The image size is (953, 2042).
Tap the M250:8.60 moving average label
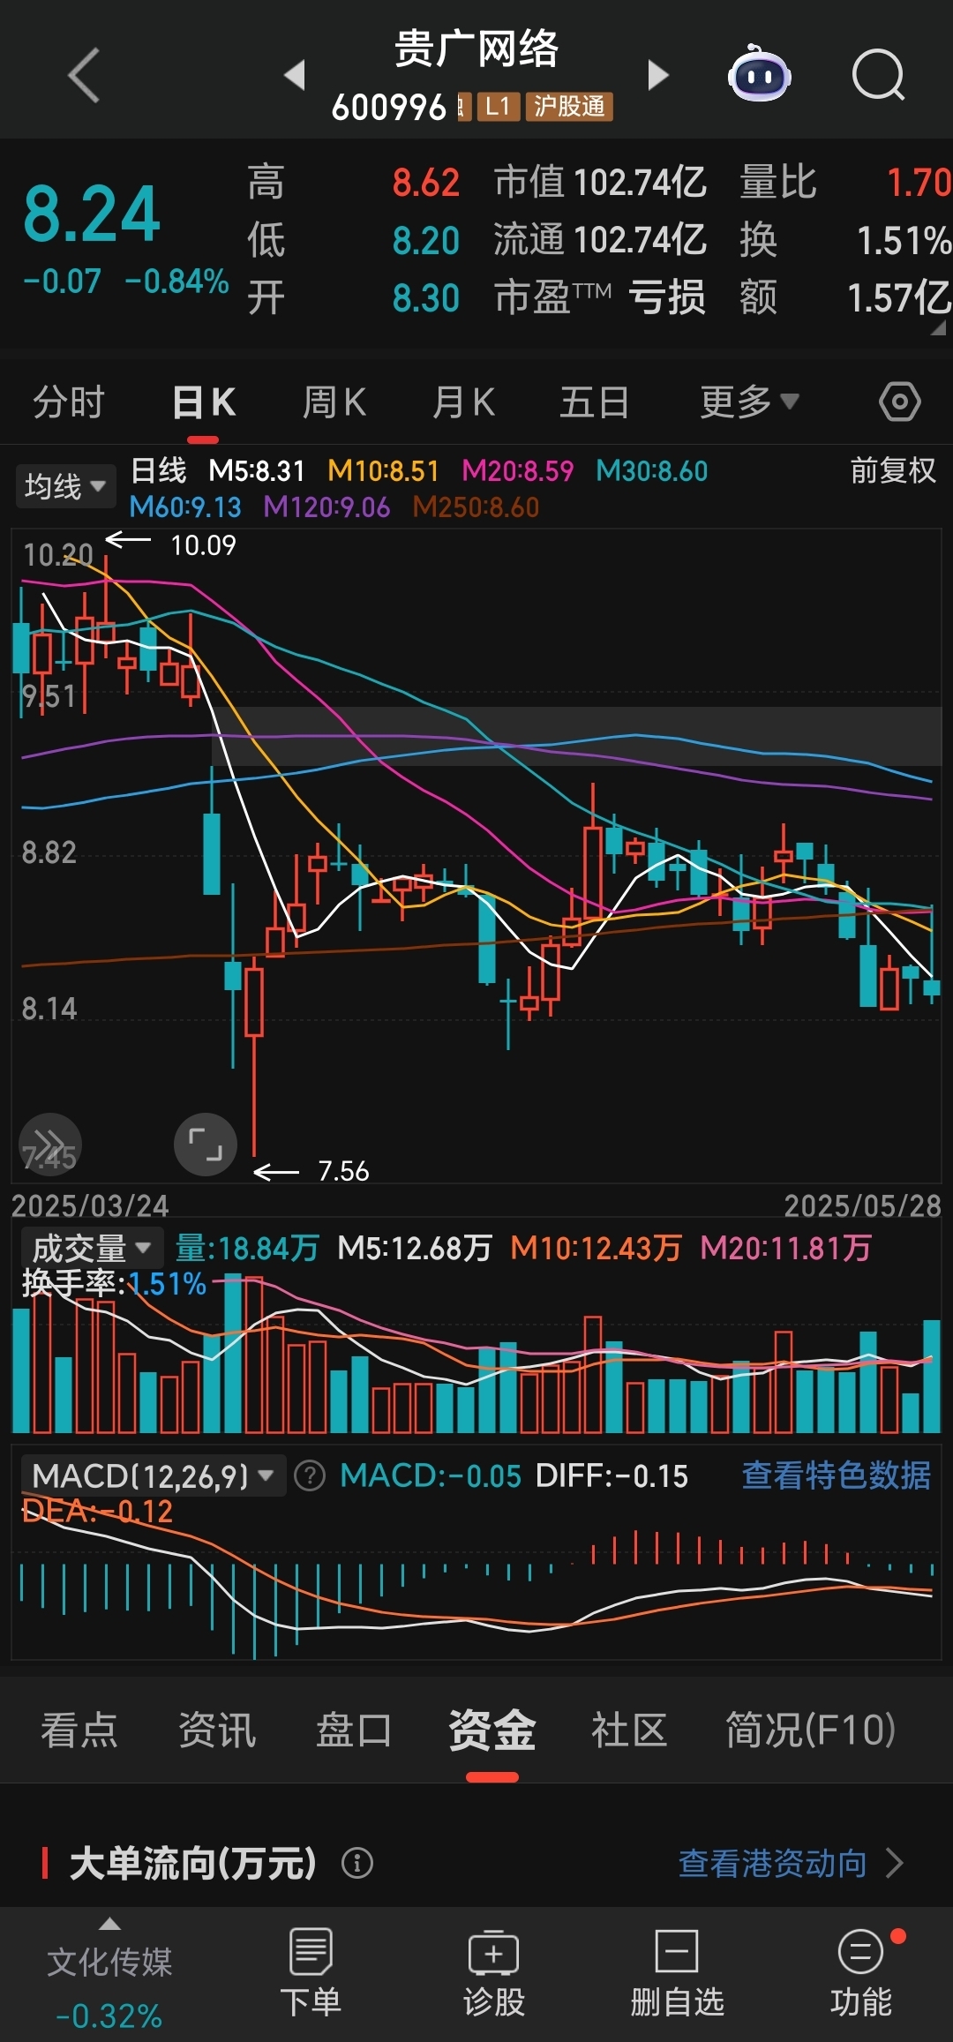tap(476, 507)
